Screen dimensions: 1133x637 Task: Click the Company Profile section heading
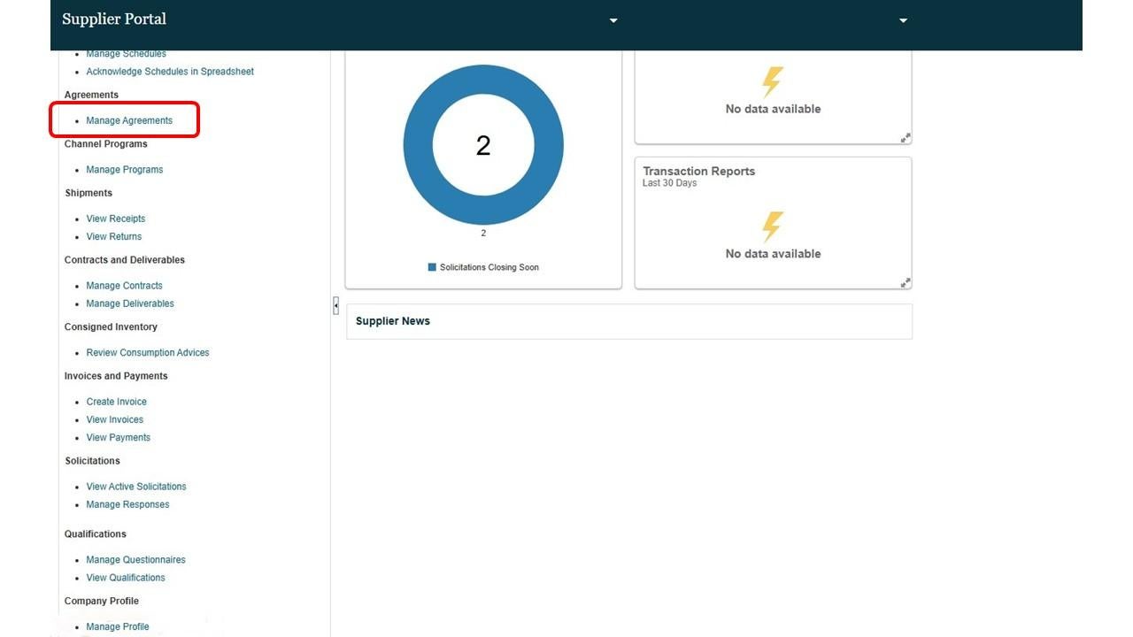(x=102, y=602)
